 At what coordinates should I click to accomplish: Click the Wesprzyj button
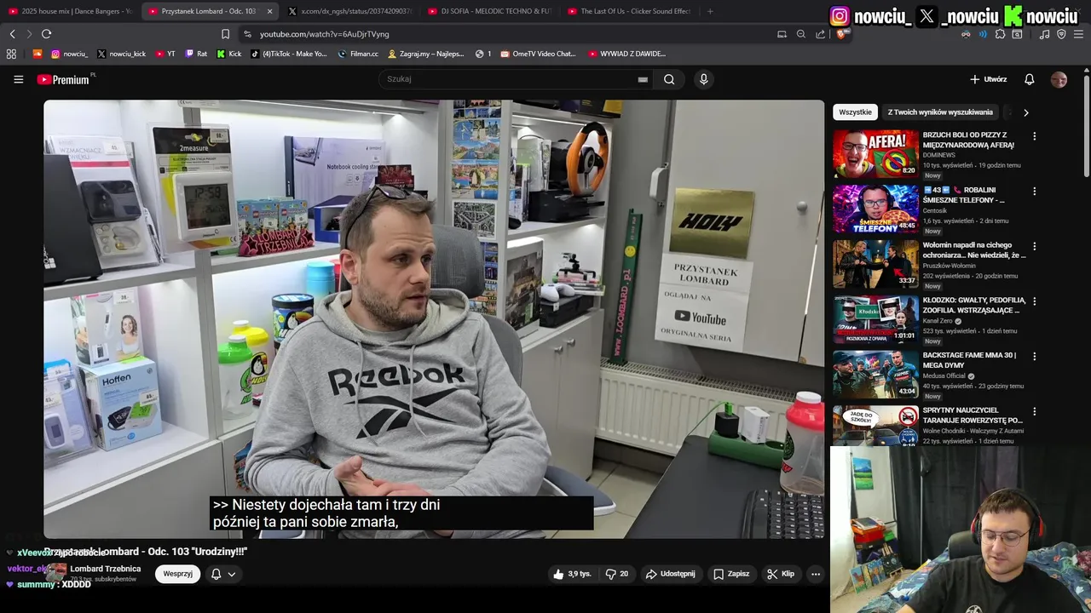177,574
